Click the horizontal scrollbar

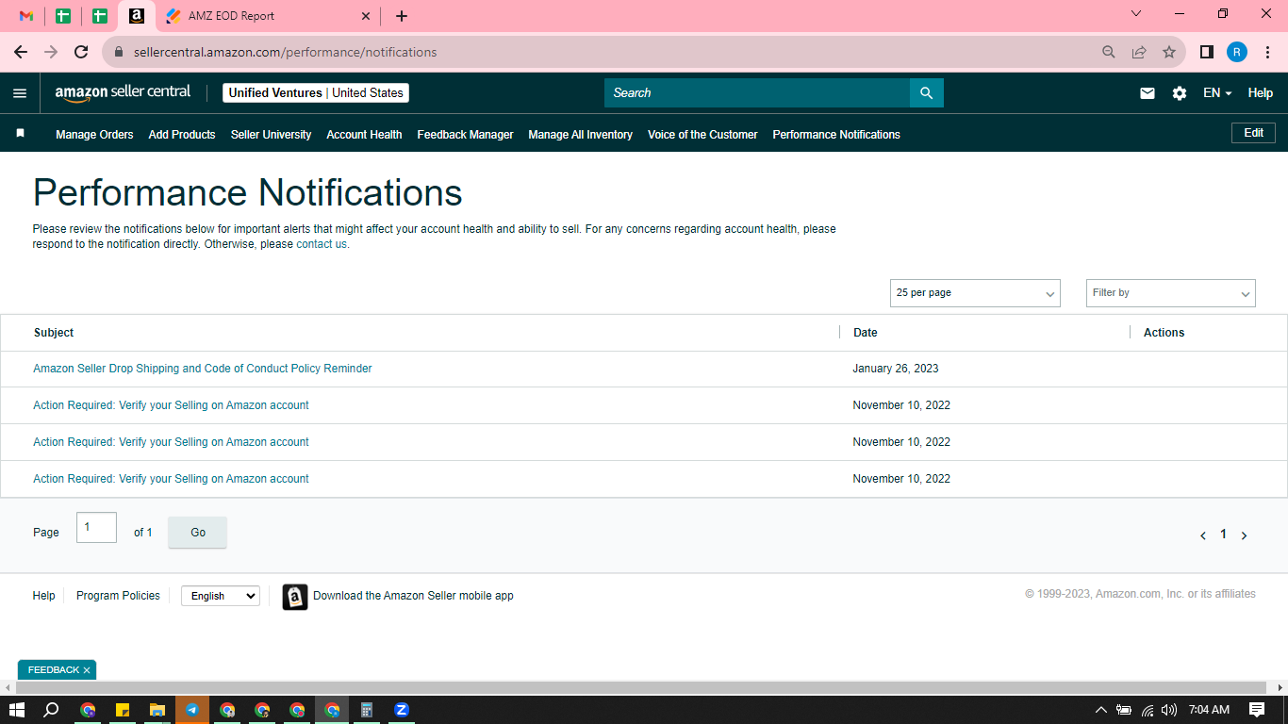tap(641, 687)
